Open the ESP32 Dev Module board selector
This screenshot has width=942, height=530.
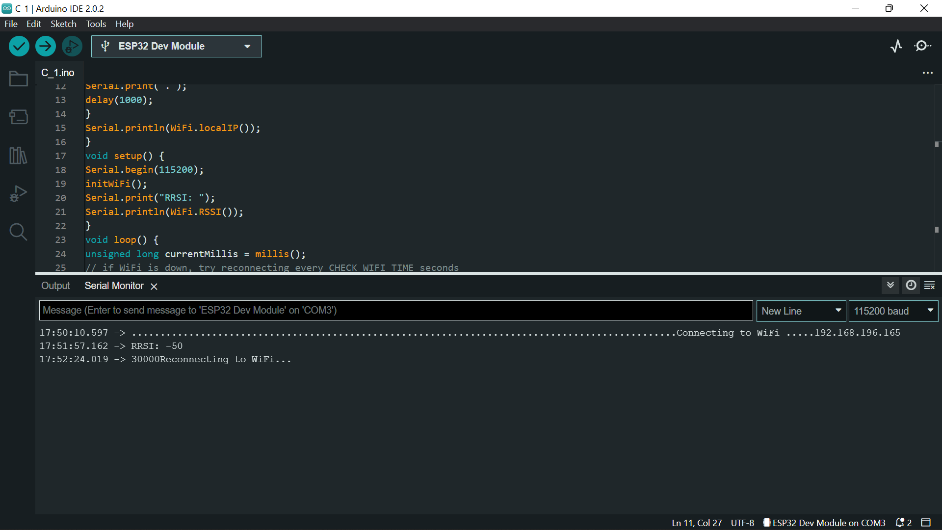pyautogui.click(x=176, y=46)
